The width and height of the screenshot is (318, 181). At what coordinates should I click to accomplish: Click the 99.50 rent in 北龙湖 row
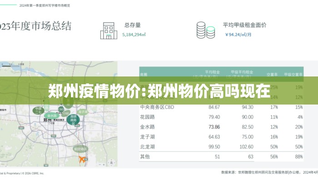[x=214, y=147]
